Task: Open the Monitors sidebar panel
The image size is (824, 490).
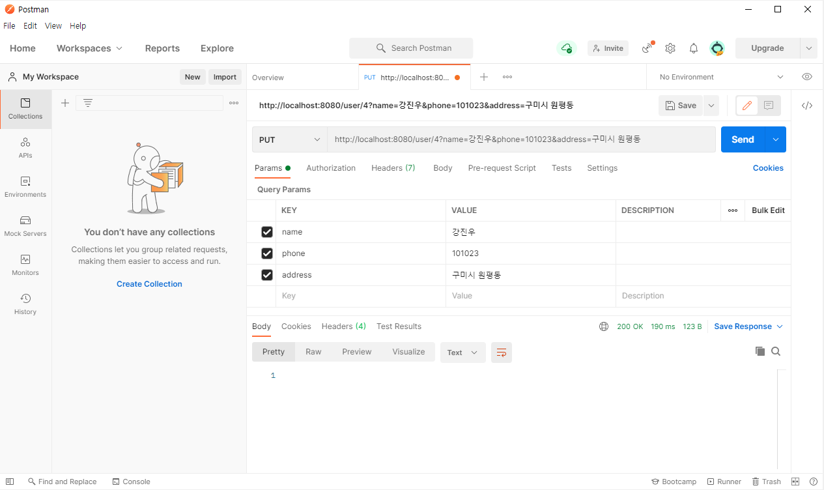Action: click(25, 265)
